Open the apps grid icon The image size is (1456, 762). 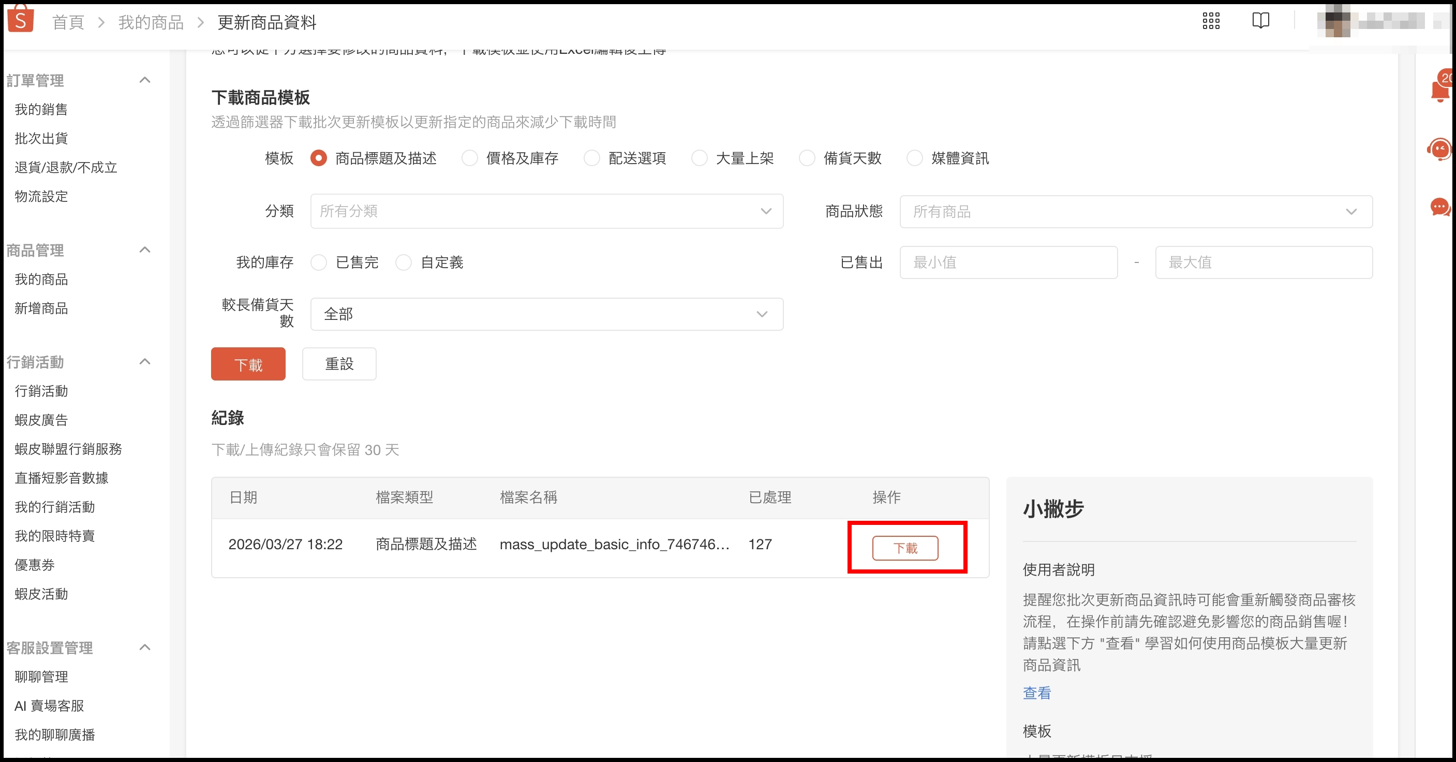pyautogui.click(x=1211, y=21)
